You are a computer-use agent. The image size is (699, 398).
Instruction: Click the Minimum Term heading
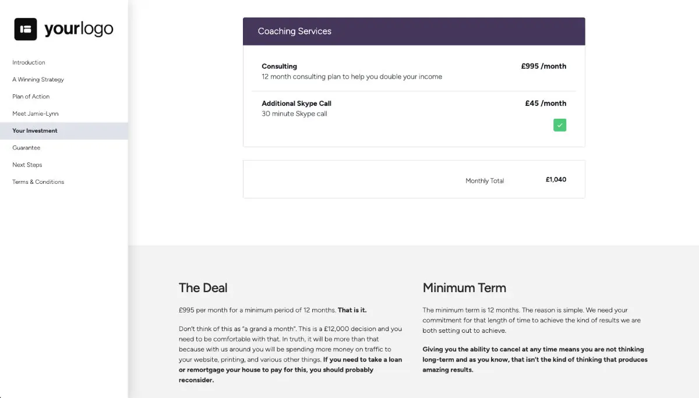464,287
